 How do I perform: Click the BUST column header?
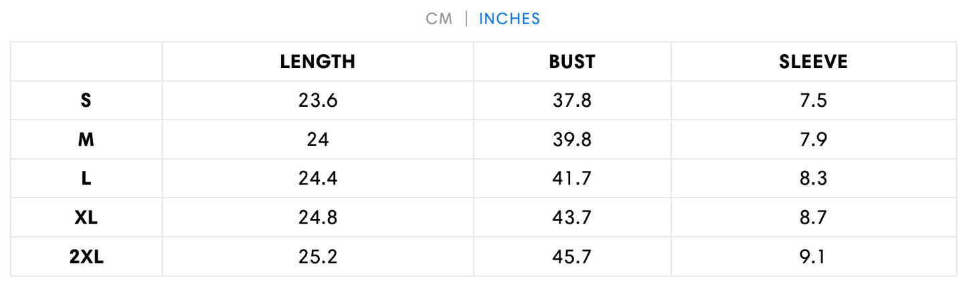(x=572, y=62)
